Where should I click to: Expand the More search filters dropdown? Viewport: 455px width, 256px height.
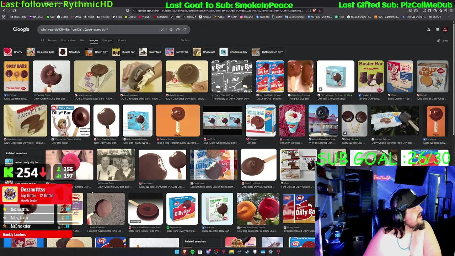[x=122, y=40]
